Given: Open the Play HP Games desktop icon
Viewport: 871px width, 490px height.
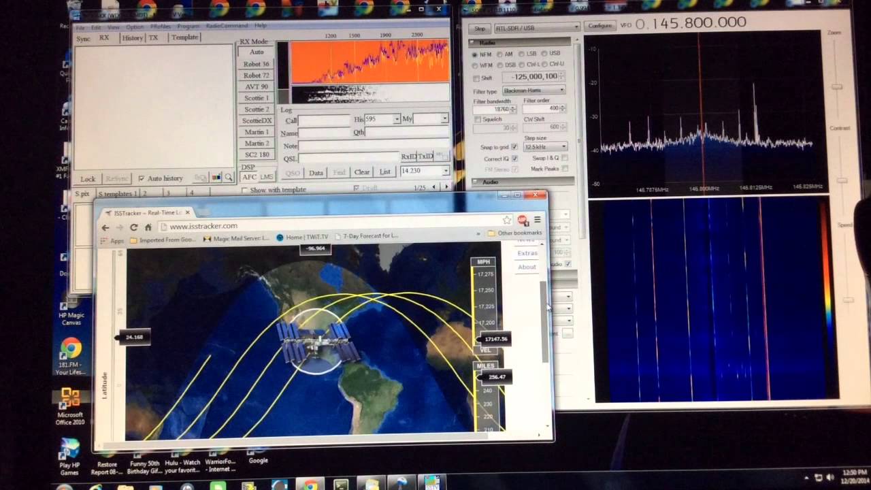Looking at the screenshot, I should (69, 457).
